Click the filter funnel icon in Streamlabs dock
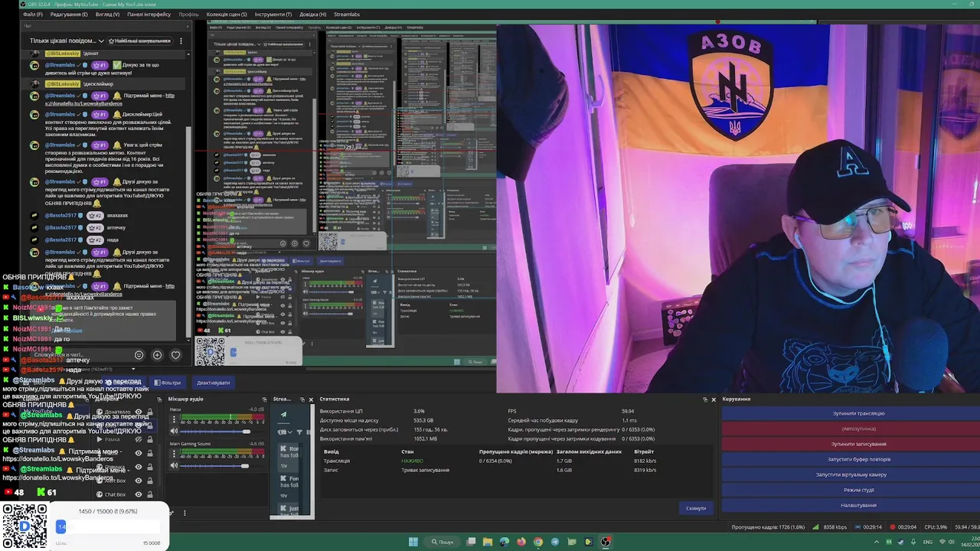980x551 pixels. [x=299, y=432]
